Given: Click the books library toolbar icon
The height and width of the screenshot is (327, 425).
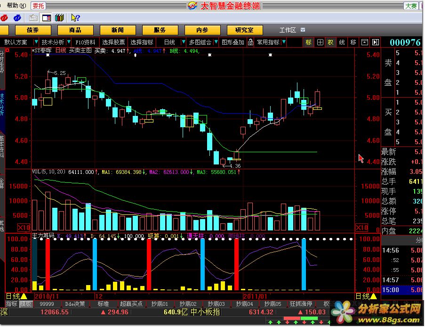Looking at the screenshot, I should pos(59,18).
